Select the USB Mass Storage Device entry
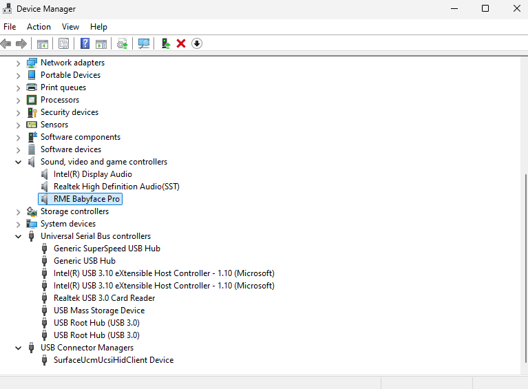528x389 pixels. point(99,311)
